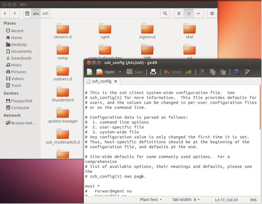Click the print icon in gedit toolbar
This screenshot has width=262, height=204.
153,72
